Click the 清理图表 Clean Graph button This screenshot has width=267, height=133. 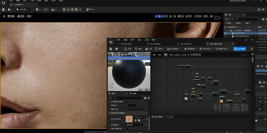click(x=190, y=49)
